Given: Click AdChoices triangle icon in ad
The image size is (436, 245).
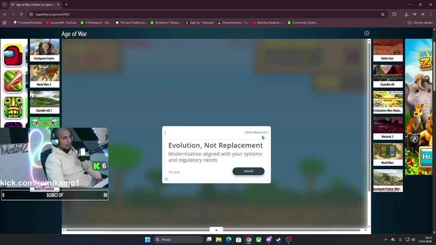Looking at the screenshot, I should click(167, 179).
